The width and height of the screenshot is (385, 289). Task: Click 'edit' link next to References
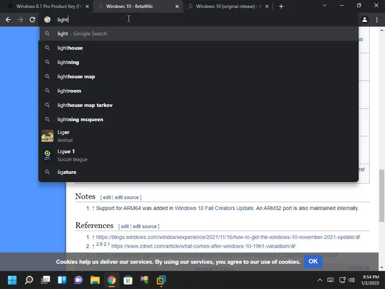(x=125, y=226)
